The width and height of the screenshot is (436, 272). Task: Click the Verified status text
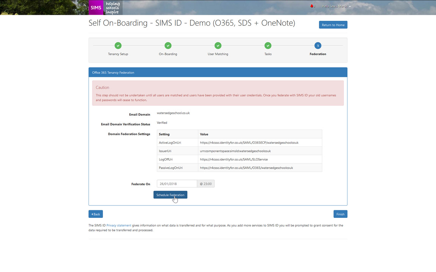point(162,123)
